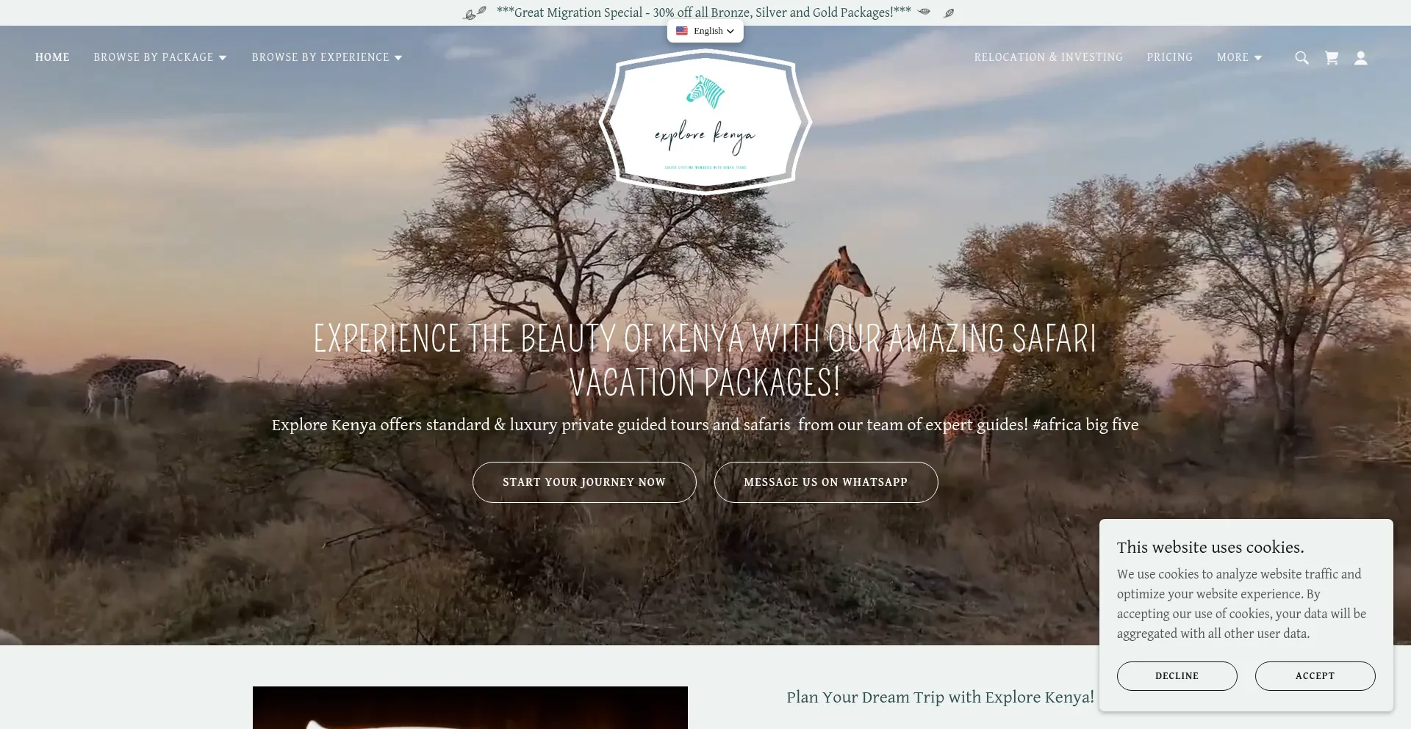The width and height of the screenshot is (1411, 729).
Task: Click the leaf icon left of promo banner
Action: [475, 12]
